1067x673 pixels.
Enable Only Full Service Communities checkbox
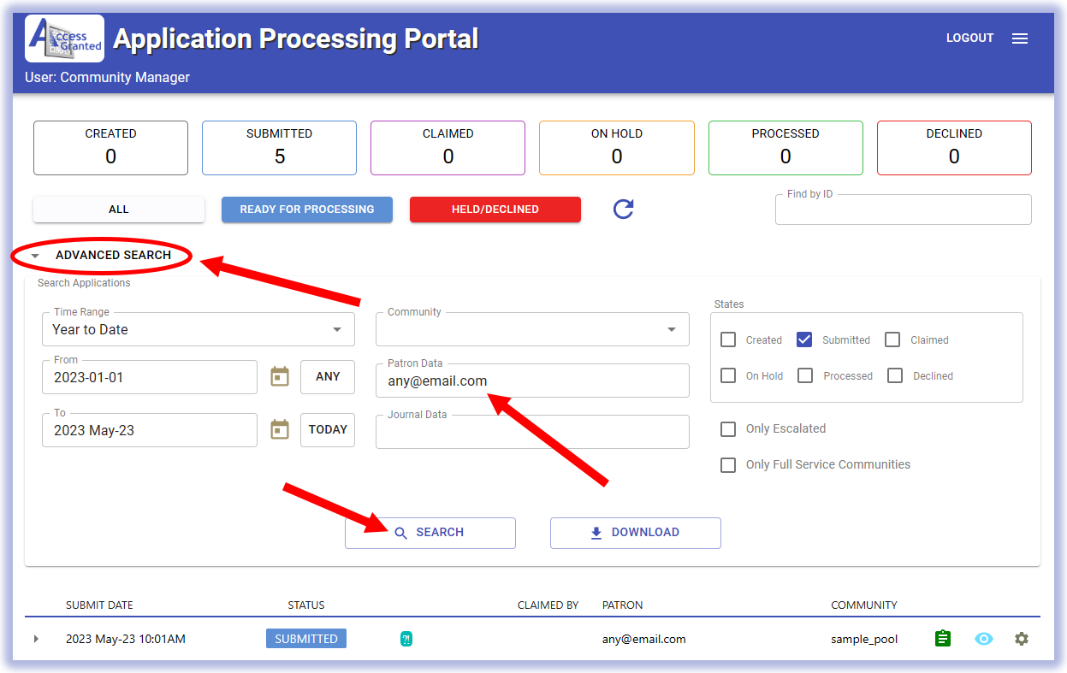728,464
